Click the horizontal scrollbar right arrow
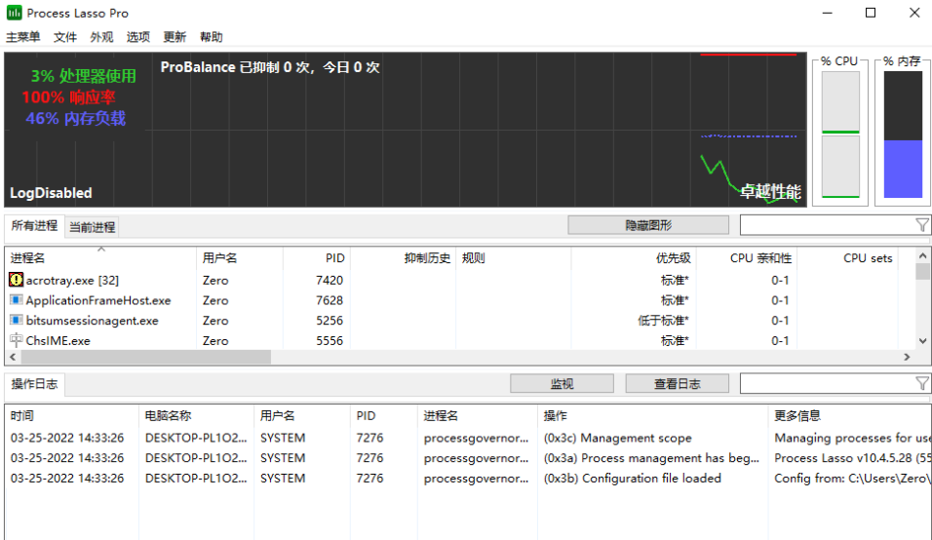Image resolution: width=932 pixels, height=540 pixels. point(907,357)
